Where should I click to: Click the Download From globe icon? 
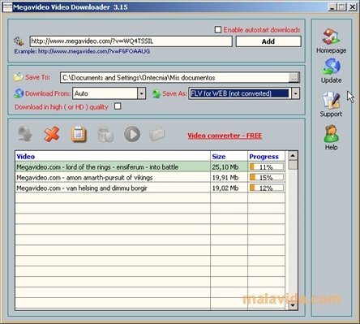(19, 93)
